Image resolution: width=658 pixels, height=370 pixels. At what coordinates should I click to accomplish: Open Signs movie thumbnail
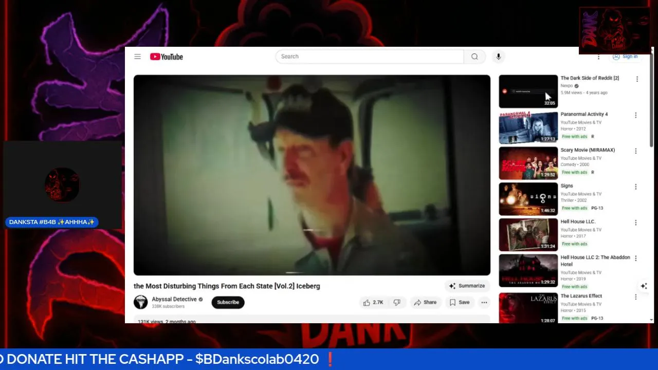point(528,199)
